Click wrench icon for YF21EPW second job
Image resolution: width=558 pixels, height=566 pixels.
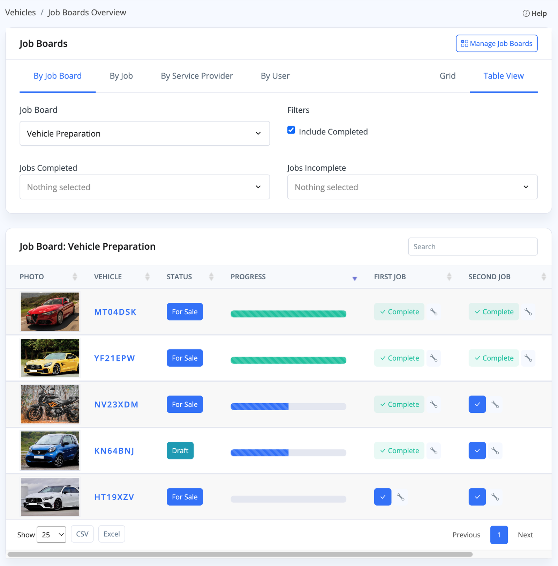[528, 358]
